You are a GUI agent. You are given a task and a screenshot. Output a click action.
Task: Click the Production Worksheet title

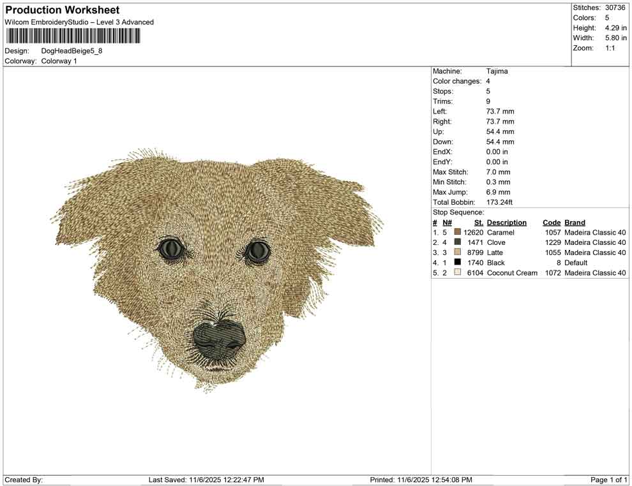[x=63, y=10]
